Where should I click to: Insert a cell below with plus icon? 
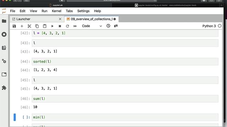point(22,26)
